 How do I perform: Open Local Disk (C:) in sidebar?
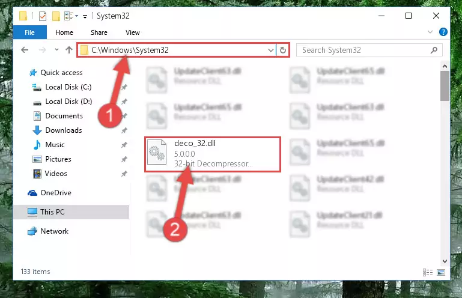[68, 87]
